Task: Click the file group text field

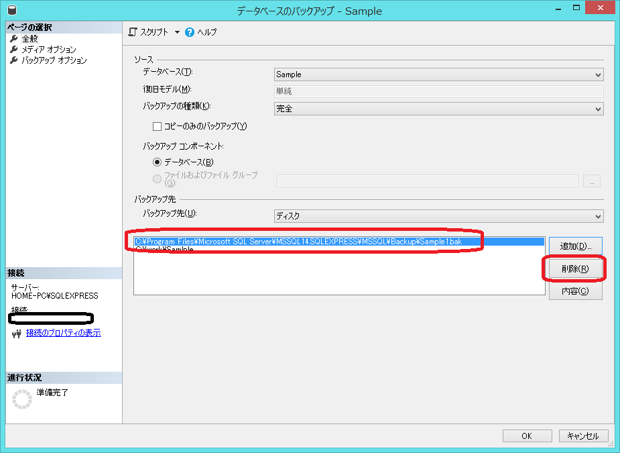Action: [427, 181]
